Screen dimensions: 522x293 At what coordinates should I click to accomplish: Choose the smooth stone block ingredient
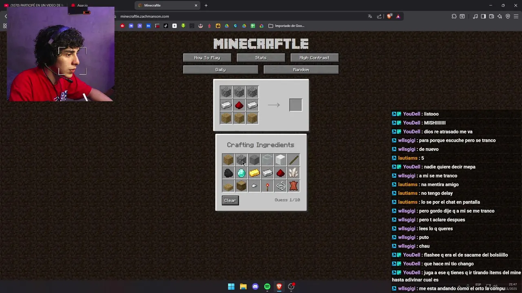254,160
